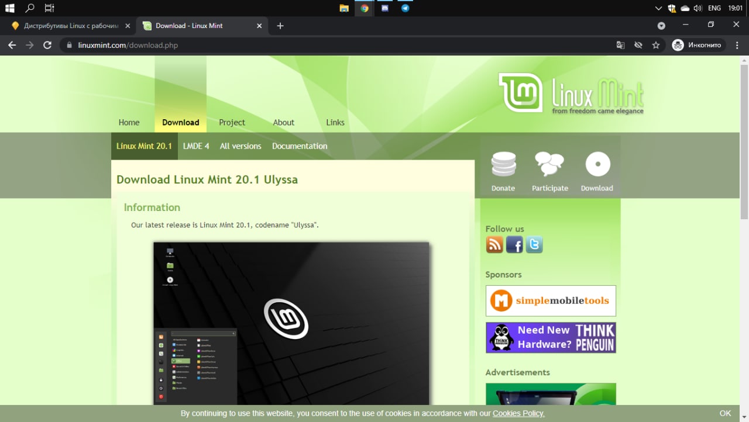Reload the current page
Viewport: 749px width, 422px height.
(47, 45)
